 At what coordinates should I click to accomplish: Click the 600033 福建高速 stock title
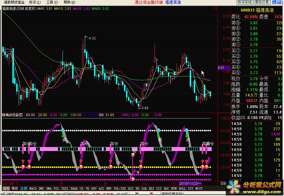(x=257, y=10)
